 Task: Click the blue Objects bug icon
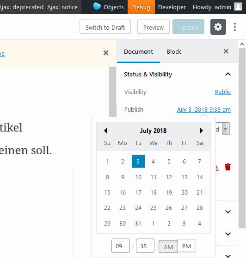[97, 6]
